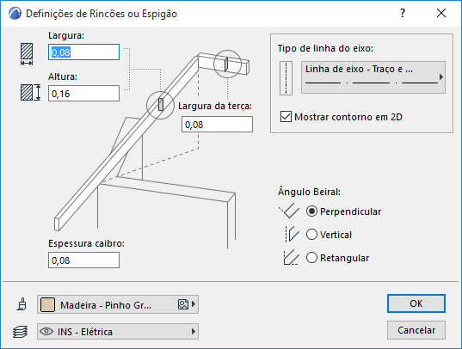Click the wood color swatch
Image resolution: width=462 pixels, height=349 pixels.
(x=47, y=304)
